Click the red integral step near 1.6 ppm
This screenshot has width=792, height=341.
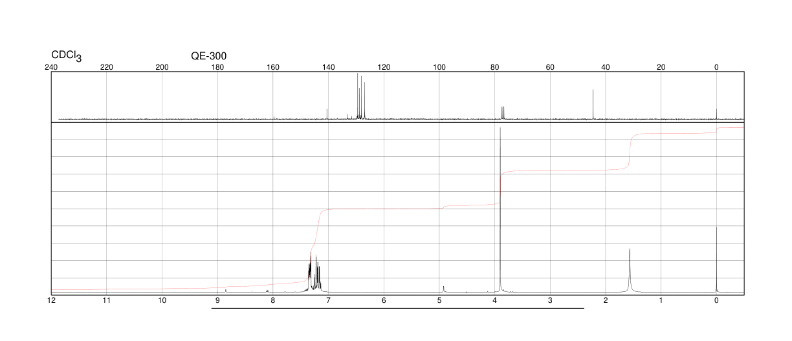tap(631, 151)
